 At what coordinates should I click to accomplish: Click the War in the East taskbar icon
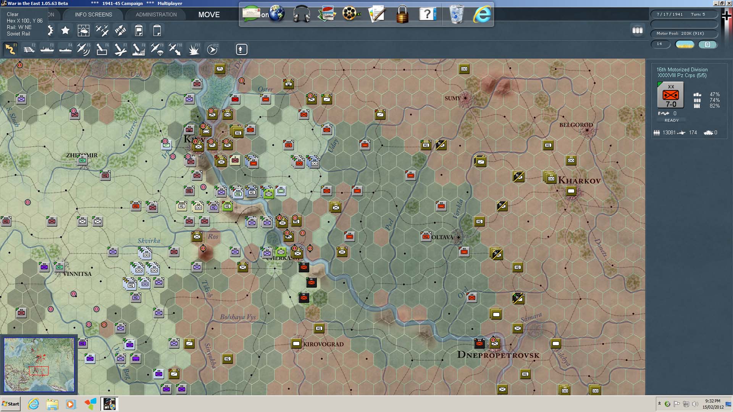[110, 404]
